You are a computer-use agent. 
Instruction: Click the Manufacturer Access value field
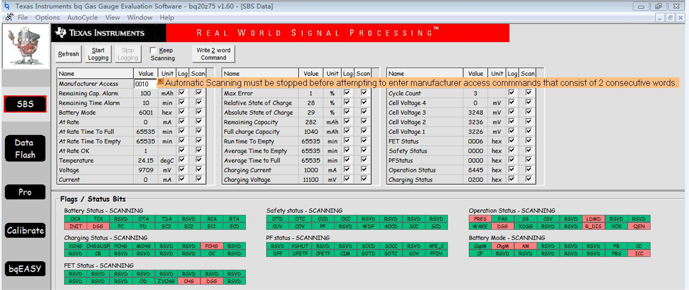[146, 84]
